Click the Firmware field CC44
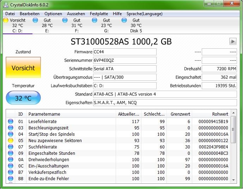Viewport: 243px width, 189px height. coord(125,52)
